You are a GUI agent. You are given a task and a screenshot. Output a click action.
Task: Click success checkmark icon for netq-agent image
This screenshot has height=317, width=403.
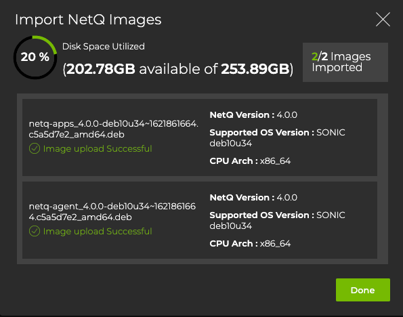(x=35, y=231)
